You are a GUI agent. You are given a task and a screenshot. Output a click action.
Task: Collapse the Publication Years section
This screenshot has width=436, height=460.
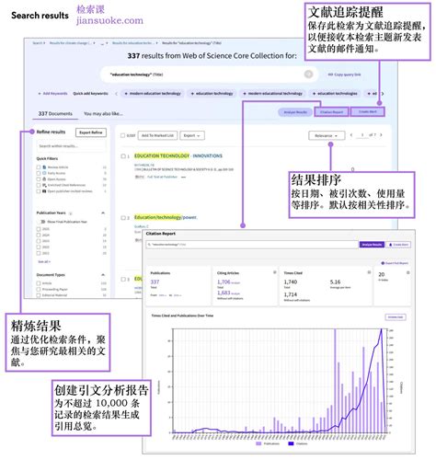[x=103, y=213]
